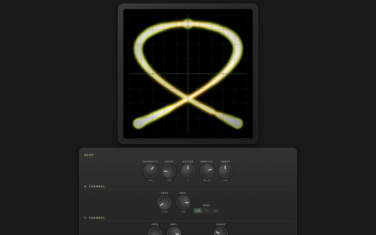Click the 96.0% persist value readout

click(207, 180)
